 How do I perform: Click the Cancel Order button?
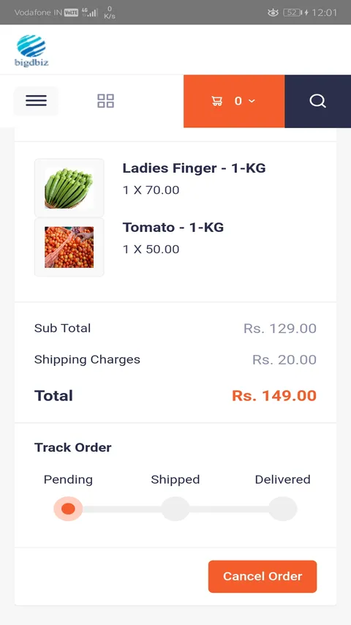(263, 577)
